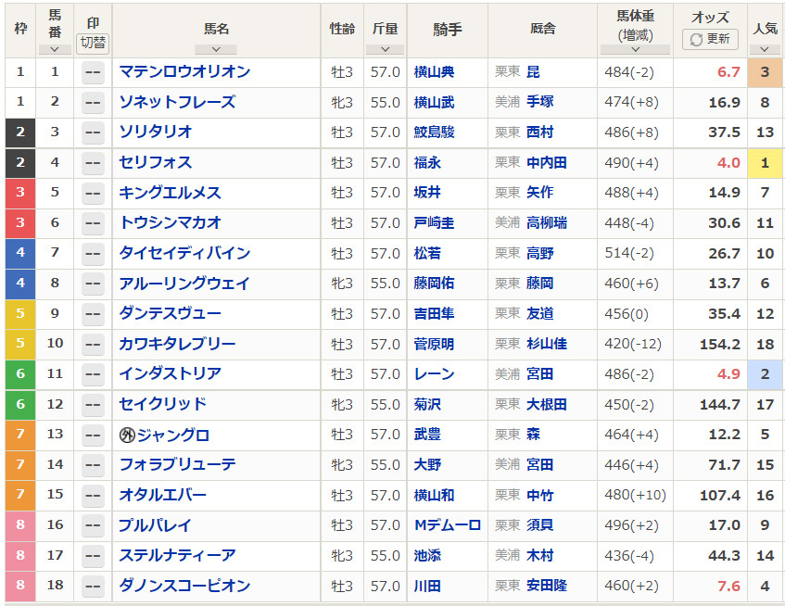The width and height of the screenshot is (785, 606).
Task: Open trainer link 安田隆
Action: point(547,586)
